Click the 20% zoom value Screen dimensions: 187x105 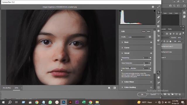(x=16, y=88)
